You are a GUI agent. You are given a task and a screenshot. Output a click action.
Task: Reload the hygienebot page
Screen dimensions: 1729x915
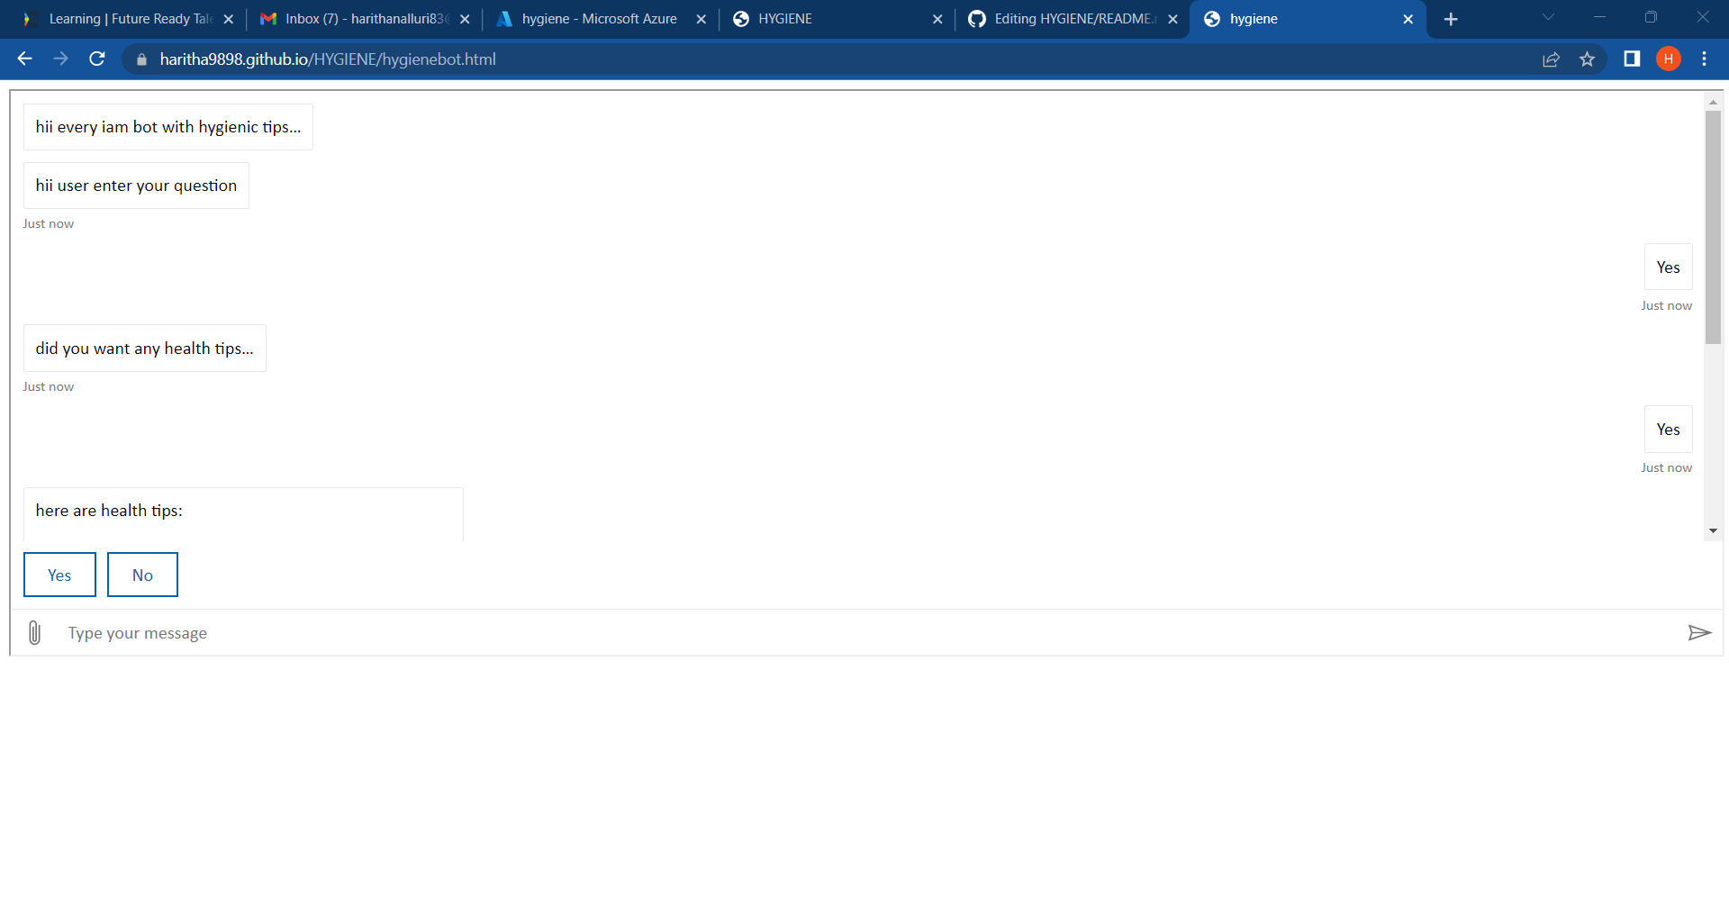[x=97, y=59]
